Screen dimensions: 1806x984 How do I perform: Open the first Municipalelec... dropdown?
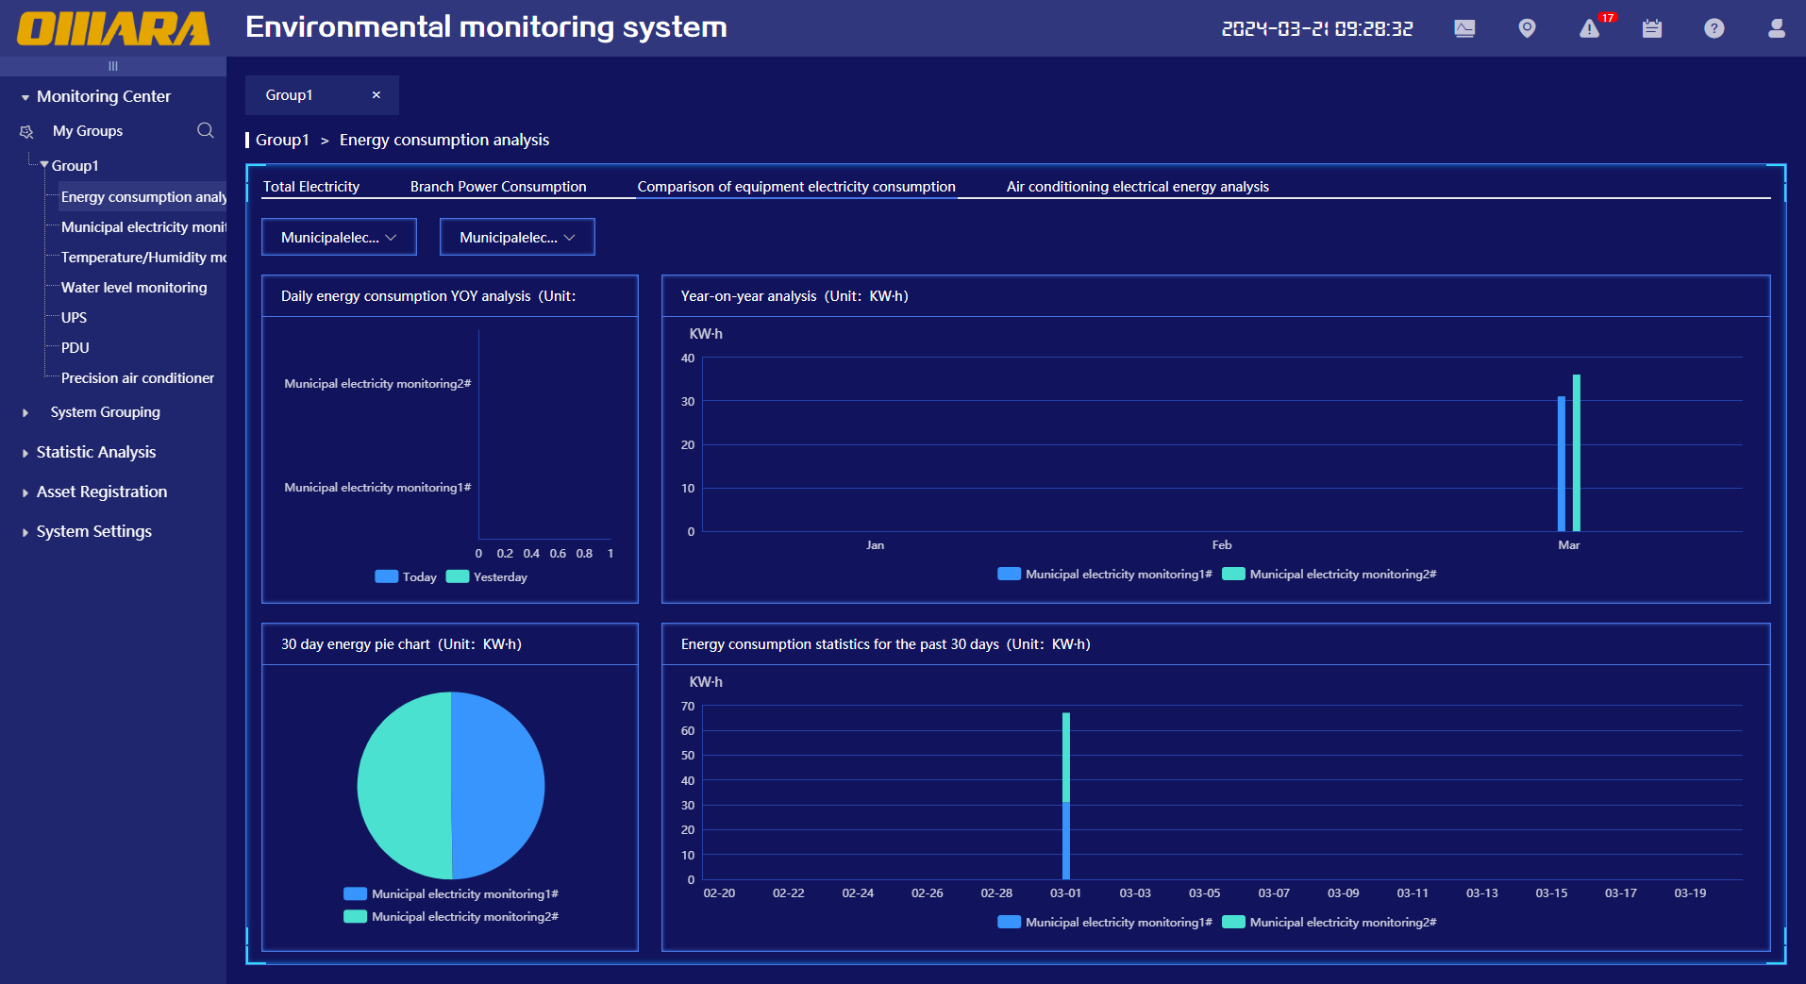click(339, 237)
